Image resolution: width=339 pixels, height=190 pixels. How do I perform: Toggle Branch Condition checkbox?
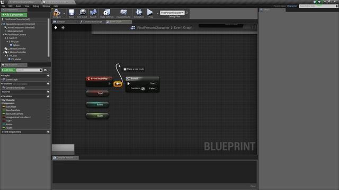pyautogui.click(x=143, y=89)
